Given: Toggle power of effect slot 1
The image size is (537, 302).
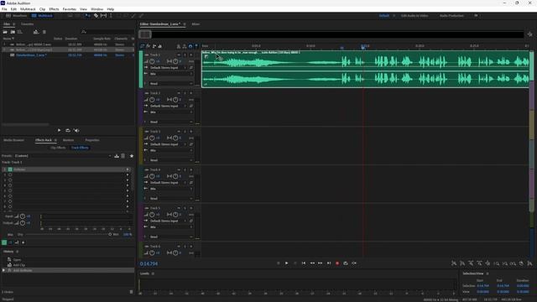Looking at the screenshot, I should tap(10, 169).
